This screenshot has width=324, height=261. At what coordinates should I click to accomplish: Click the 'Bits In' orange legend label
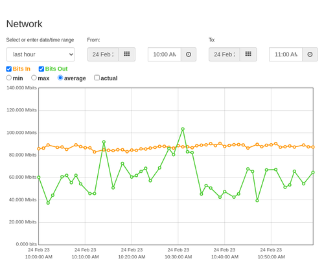click(21, 69)
